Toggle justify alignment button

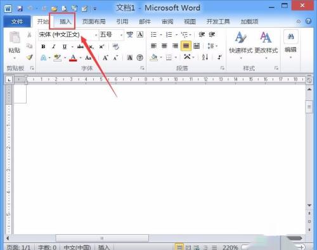(x=186, y=46)
